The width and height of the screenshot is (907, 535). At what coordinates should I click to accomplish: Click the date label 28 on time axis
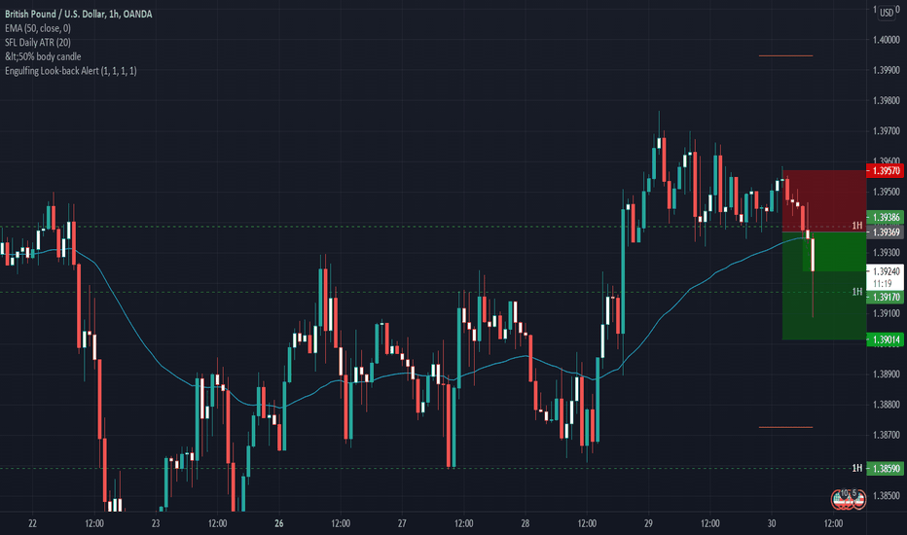(x=526, y=523)
